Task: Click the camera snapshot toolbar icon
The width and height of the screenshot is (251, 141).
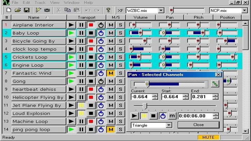Action: point(47,10)
